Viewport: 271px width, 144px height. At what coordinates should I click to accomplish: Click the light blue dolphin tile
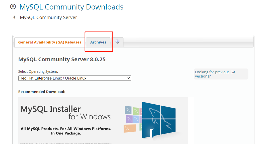tap(136, 119)
